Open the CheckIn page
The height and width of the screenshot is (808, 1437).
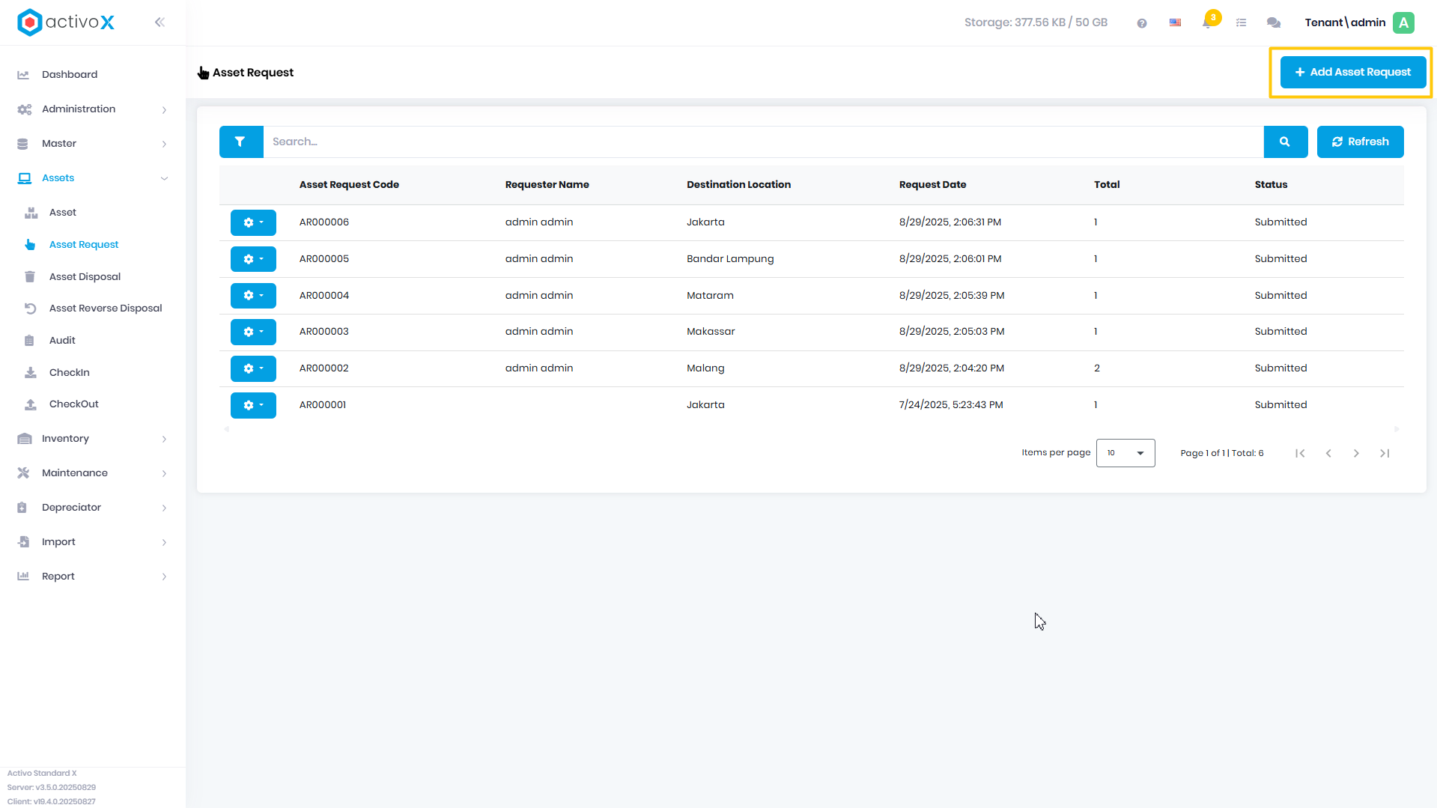coord(70,373)
